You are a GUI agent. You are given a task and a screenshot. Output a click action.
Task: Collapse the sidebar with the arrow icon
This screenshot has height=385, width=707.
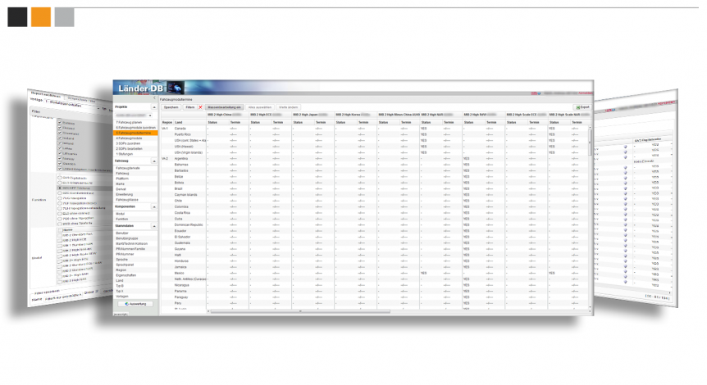pyautogui.click(x=154, y=98)
